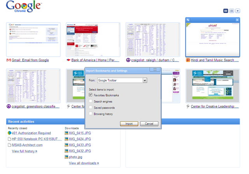Click the MSAS-Architect.com page icon
Screen dimensions: 249x174
tap(9, 145)
